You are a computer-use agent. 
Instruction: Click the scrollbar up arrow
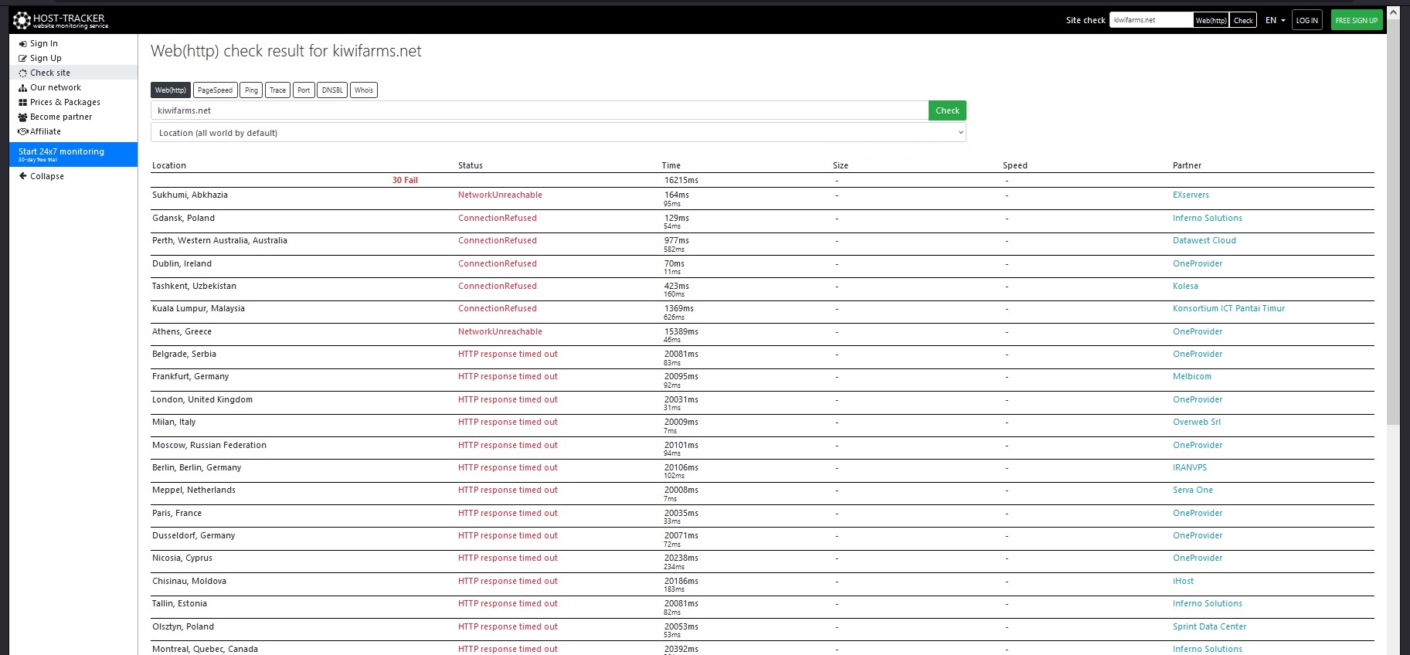[1393, 12]
